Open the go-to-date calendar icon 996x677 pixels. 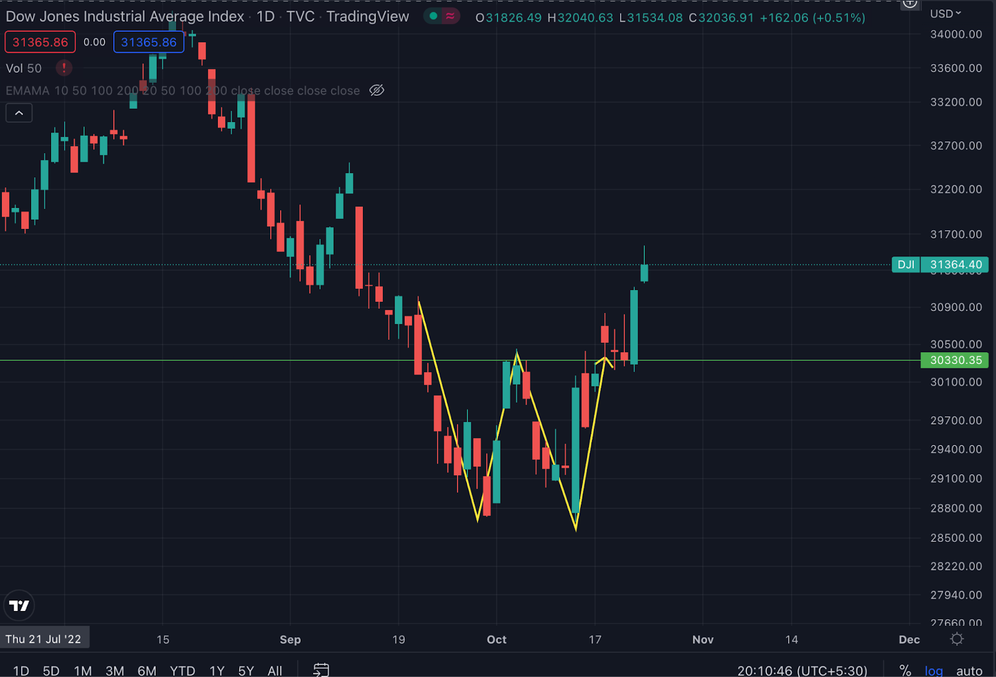[x=321, y=670]
